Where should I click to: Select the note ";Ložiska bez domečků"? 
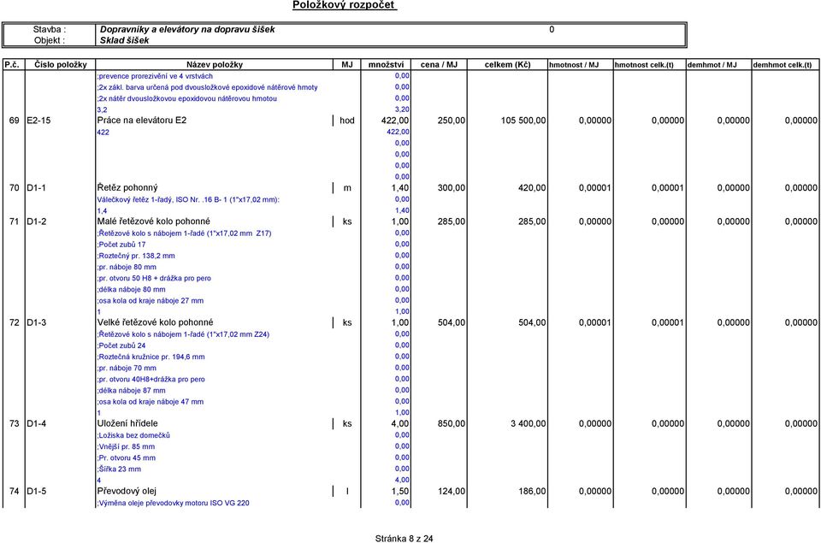133,435
